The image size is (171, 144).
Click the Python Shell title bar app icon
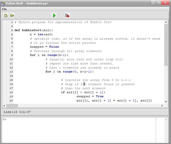pyautogui.click(x=3, y=3)
